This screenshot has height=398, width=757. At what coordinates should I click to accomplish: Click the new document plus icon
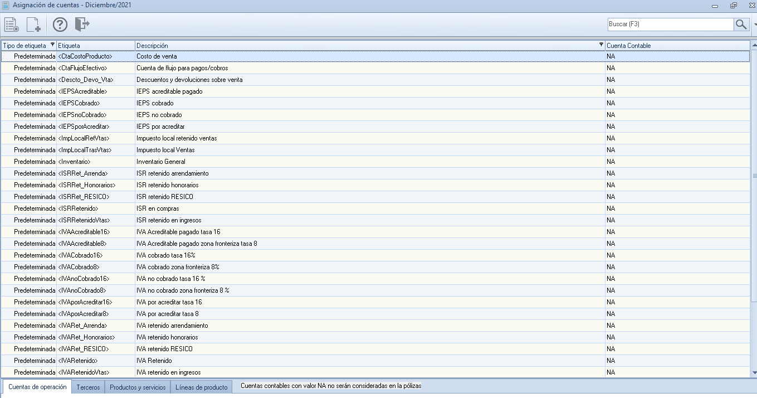click(34, 25)
